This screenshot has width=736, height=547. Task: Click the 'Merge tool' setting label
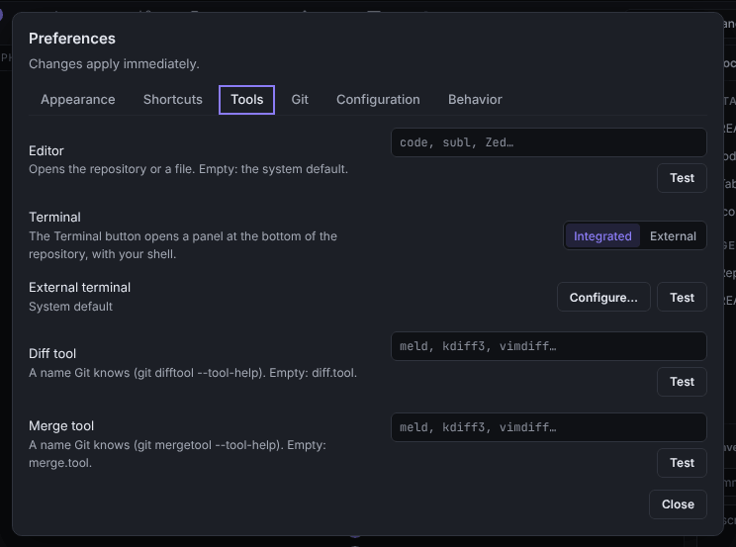pos(61,426)
